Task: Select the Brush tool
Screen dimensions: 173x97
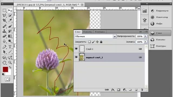Action: [x=10, y=26]
